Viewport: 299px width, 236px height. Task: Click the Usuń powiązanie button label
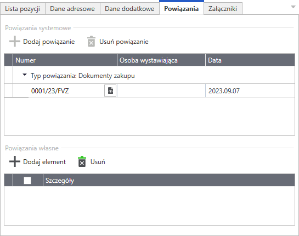124,42
